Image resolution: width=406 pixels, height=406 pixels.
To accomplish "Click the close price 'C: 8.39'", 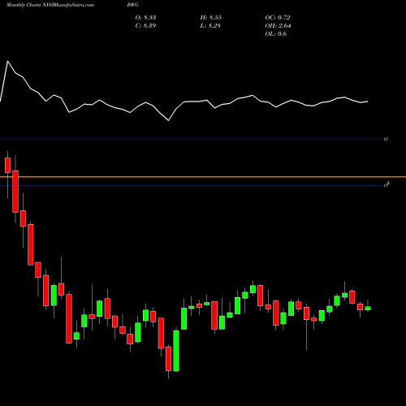I will 145,25.
